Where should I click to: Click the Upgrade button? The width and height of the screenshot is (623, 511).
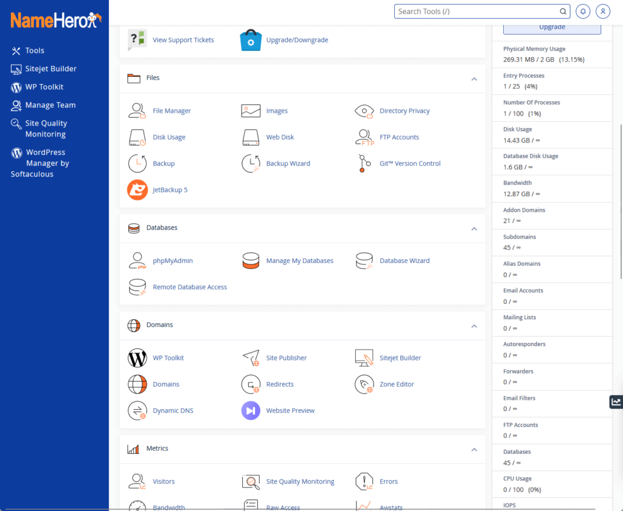(552, 28)
